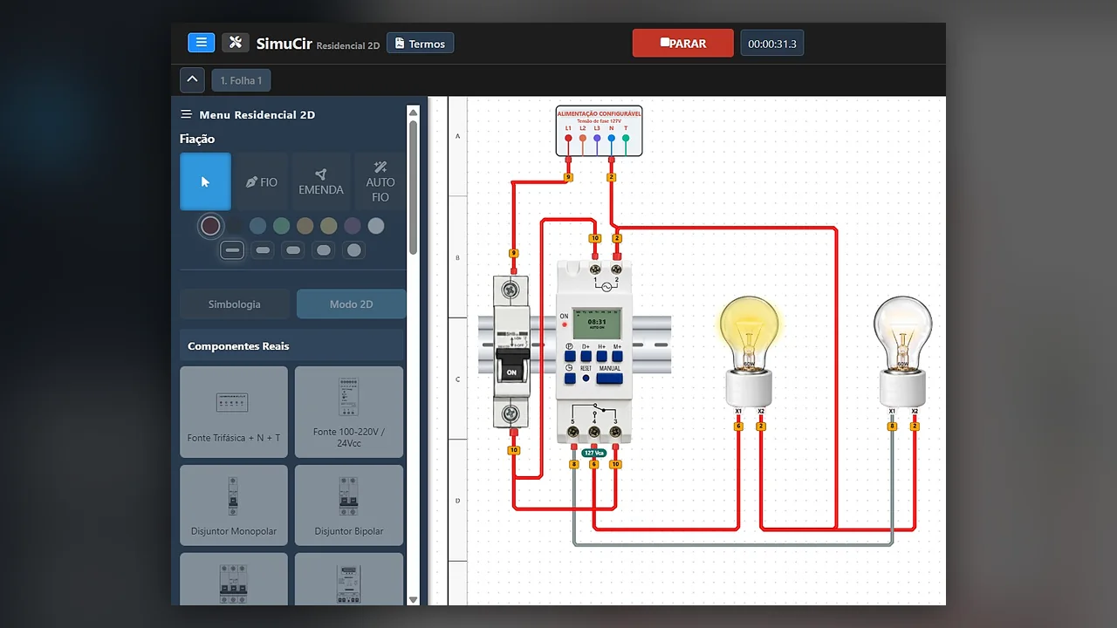
Task: Open the Termos document button
Action: point(420,44)
